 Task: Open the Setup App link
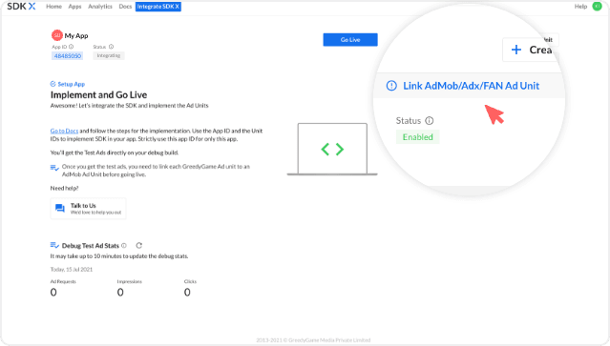pyautogui.click(x=72, y=84)
